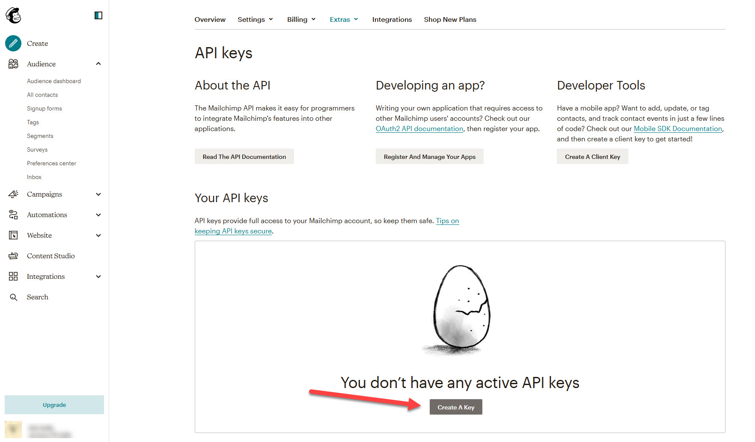Expand the Integrations sidebar chevron
Image resolution: width=755 pixels, height=442 pixels.
[98, 276]
